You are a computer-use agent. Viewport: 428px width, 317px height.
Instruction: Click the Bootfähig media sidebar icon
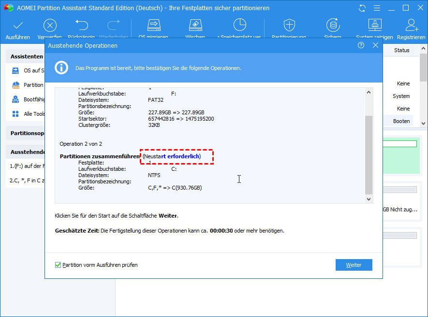click(x=15, y=99)
